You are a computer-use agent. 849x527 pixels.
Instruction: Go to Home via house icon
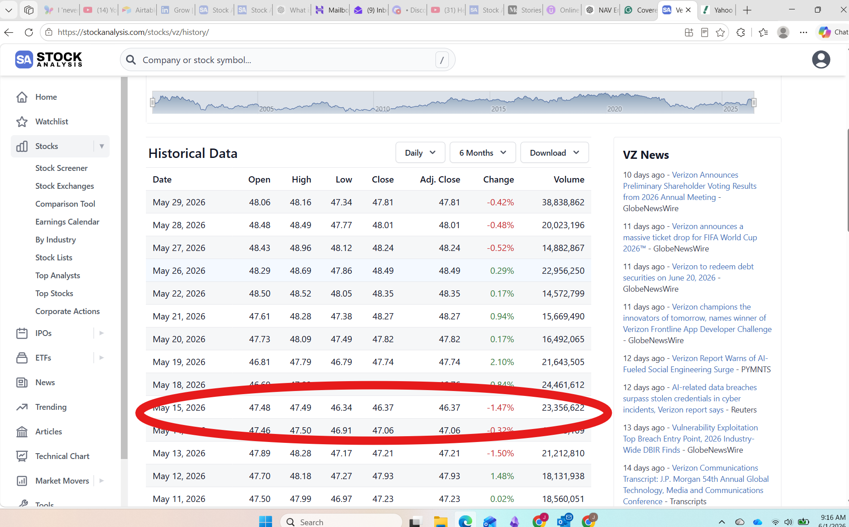(22, 97)
